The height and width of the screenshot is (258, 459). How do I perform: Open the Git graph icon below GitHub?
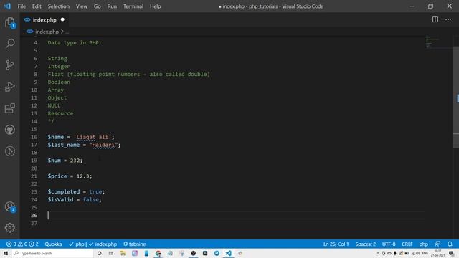tap(10, 151)
